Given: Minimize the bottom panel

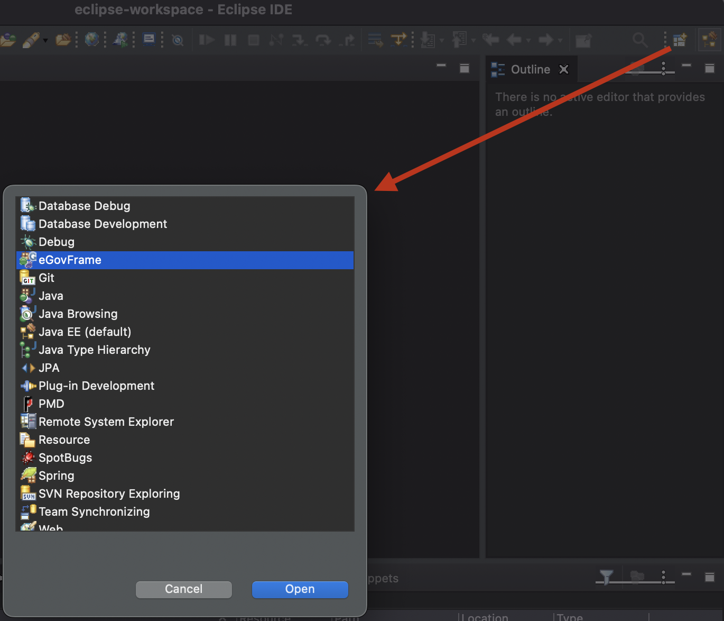Looking at the screenshot, I should [x=686, y=574].
